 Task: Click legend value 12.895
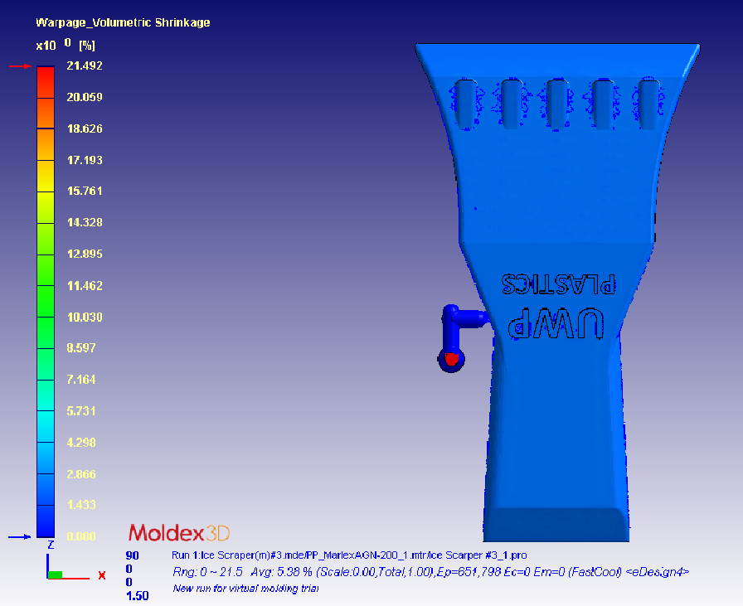[x=85, y=254]
